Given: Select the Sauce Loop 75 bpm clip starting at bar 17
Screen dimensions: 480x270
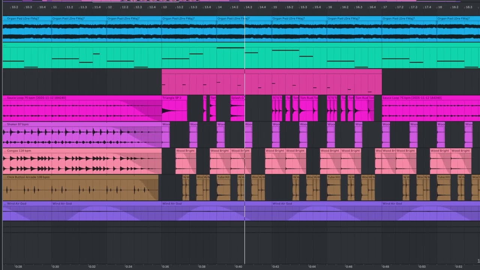Looking at the screenshot, I should click(431, 108).
